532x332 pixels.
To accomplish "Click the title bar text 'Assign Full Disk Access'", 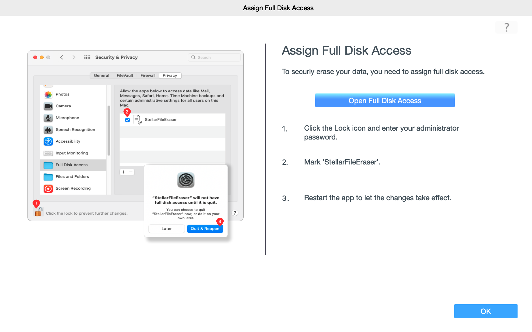I will click(x=278, y=8).
